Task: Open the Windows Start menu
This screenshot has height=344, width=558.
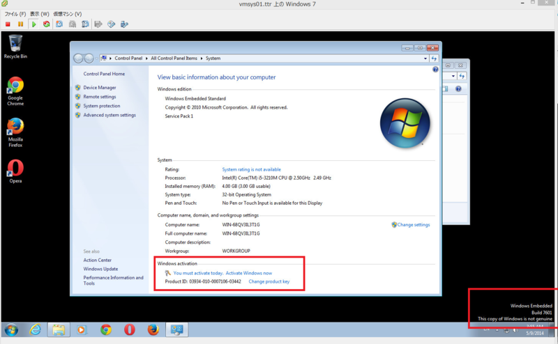Action: 11,330
